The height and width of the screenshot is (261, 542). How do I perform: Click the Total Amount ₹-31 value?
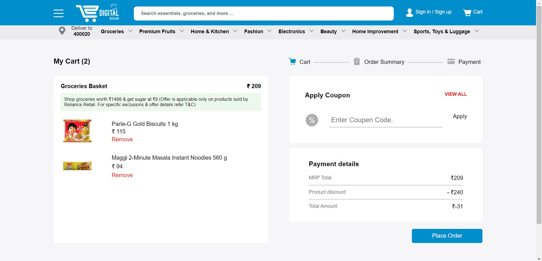coord(457,206)
